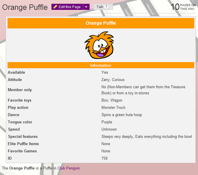
Task: Click the 'Attitude' label
Action: (15, 79)
